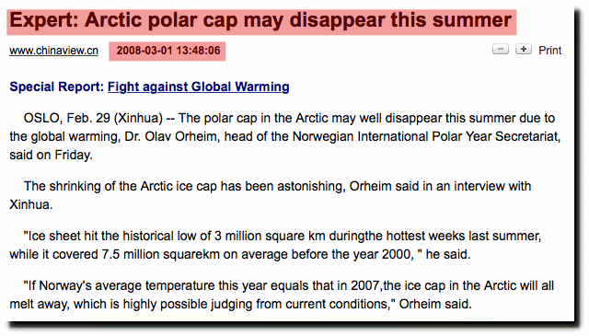Image resolution: width=589 pixels, height=336 pixels.
Task: Click the name Dr. Olav Orheim
Action: [171, 136]
